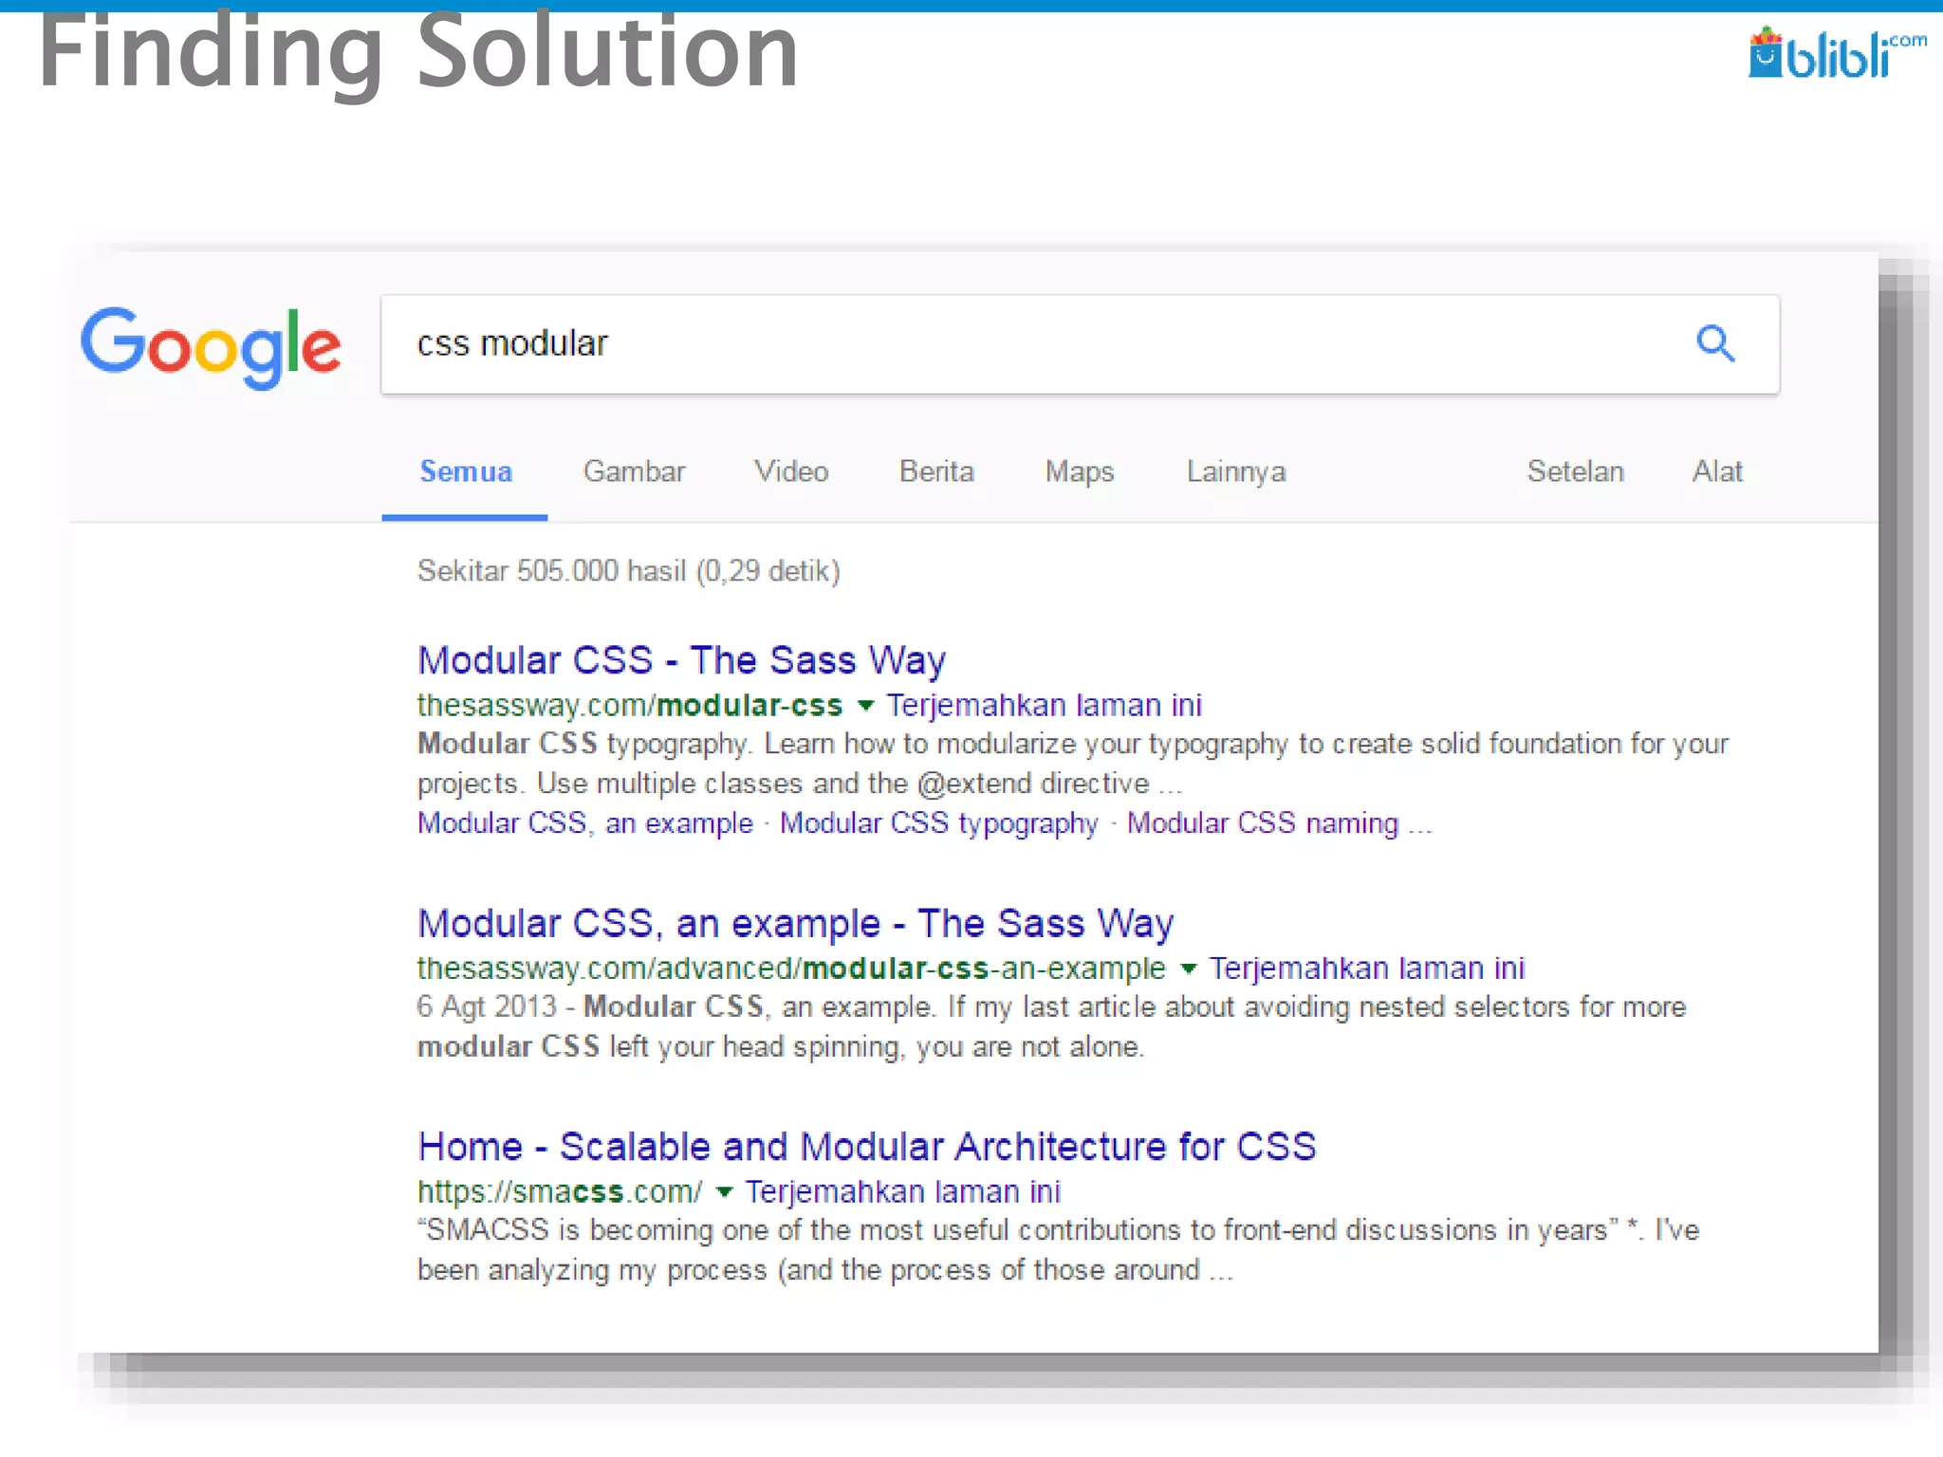Switch to the Gambar tab
The height and width of the screenshot is (1457, 1943).
point(634,471)
